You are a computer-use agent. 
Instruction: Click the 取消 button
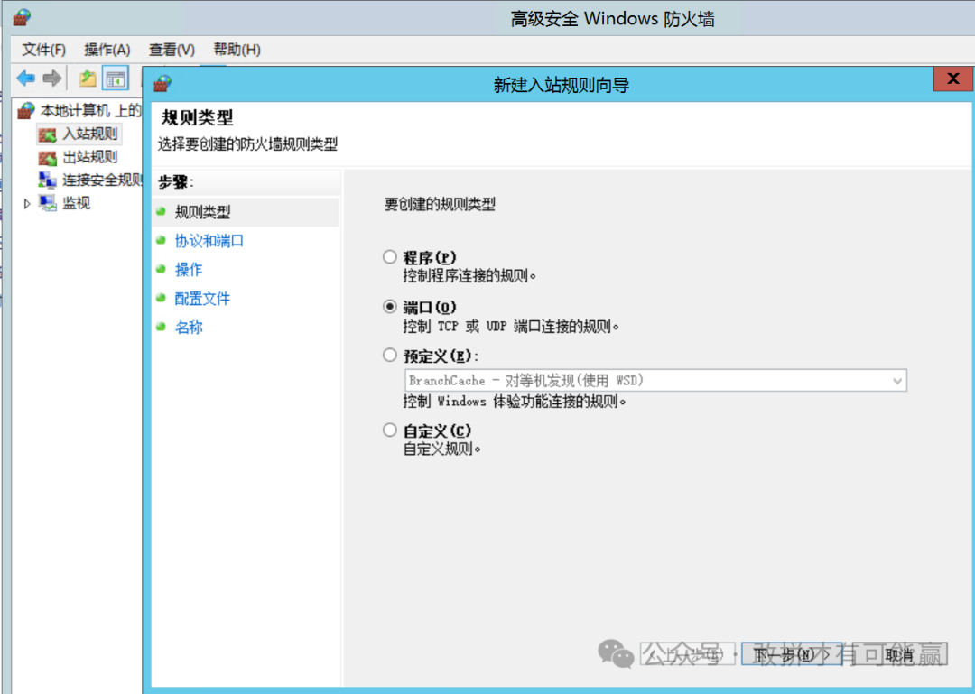tap(900, 654)
